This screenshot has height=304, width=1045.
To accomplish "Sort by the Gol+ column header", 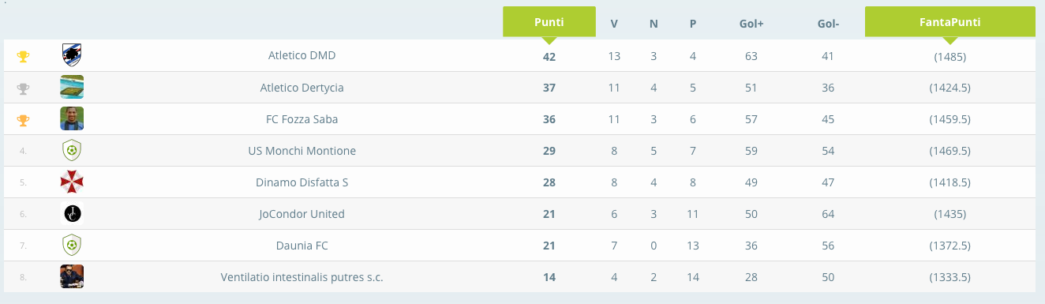I will point(751,24).
